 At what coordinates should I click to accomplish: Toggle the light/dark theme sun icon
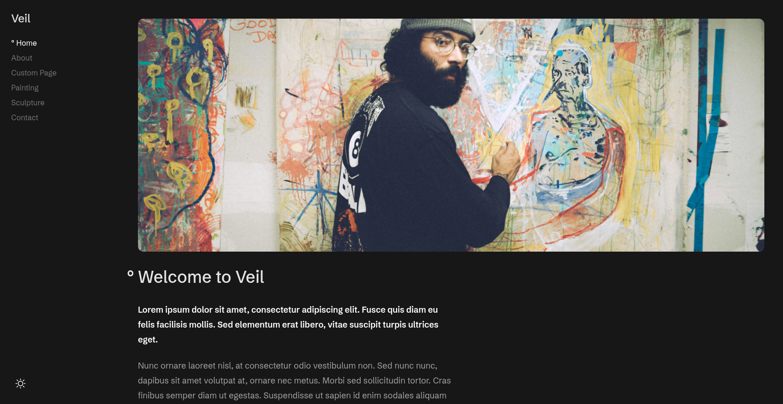coord(21,383)
